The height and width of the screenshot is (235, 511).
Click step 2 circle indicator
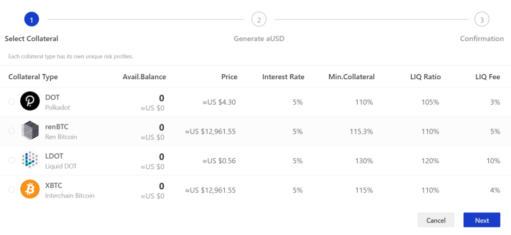pos(259,20)
